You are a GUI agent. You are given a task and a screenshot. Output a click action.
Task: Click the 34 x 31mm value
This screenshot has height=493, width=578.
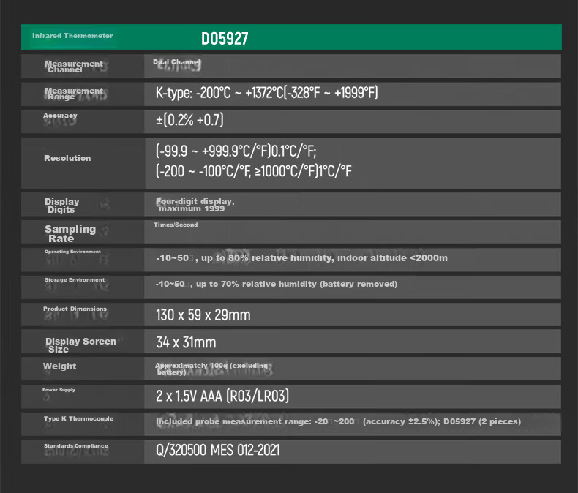pyautogui.click(x=186, y=342)
